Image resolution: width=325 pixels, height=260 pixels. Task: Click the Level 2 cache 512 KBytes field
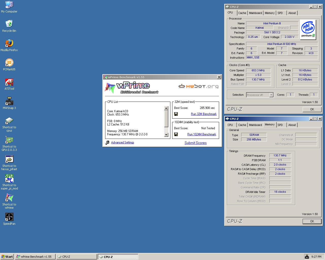305,79
